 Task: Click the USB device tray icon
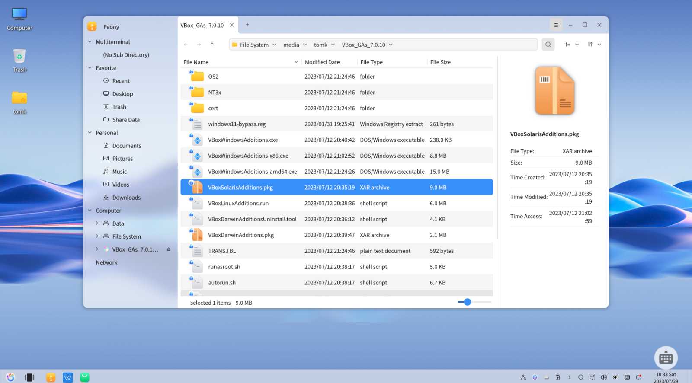(558, 377)
